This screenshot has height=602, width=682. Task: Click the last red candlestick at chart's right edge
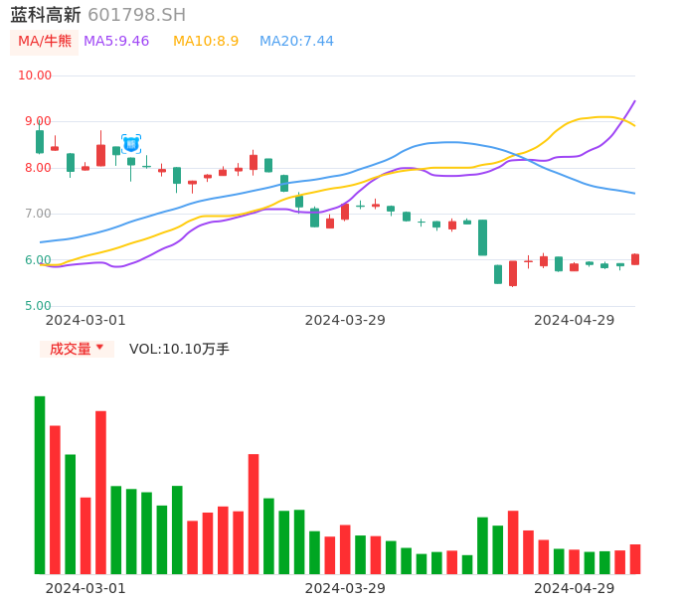pyautogui.click(x=635, y=259)
